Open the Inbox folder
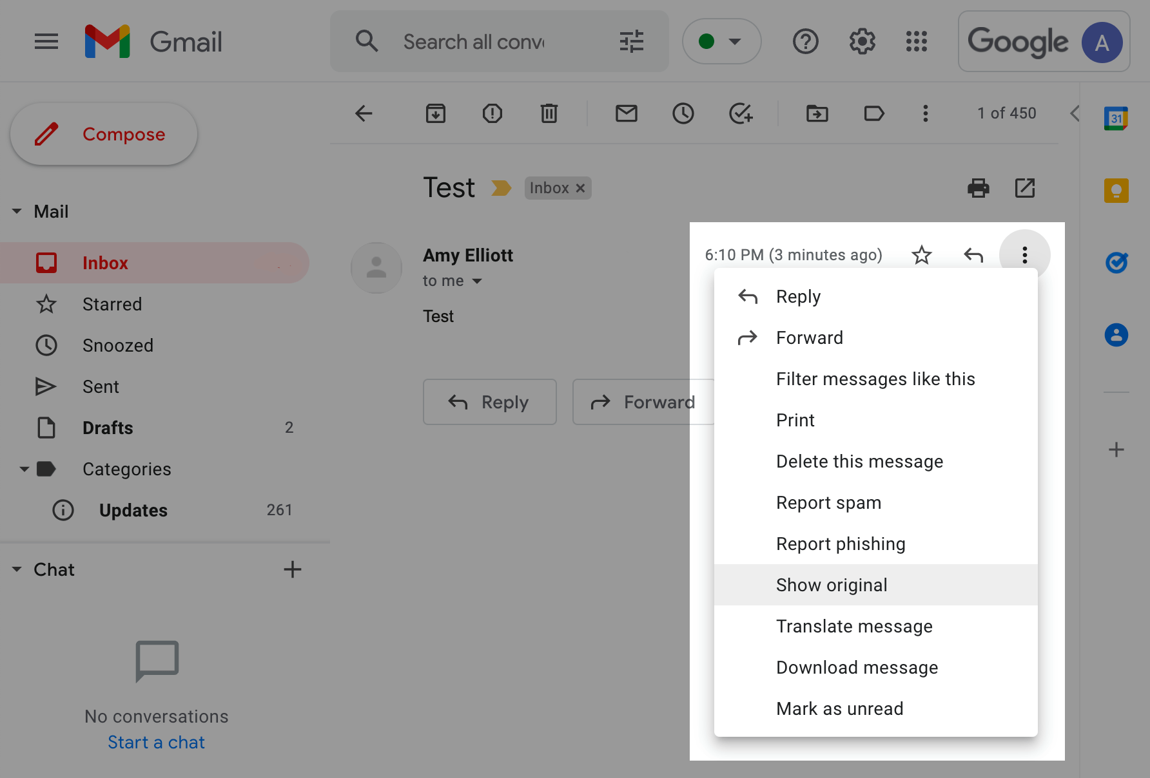Screen dimensions: 1150x778 pos(155,263)
